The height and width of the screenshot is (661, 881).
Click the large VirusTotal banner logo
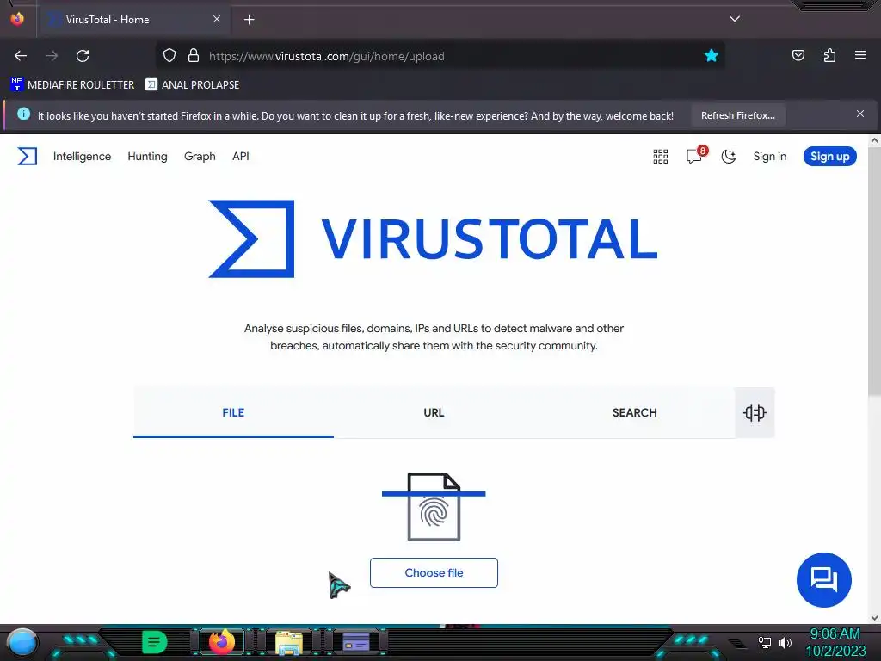click(434, 239)
